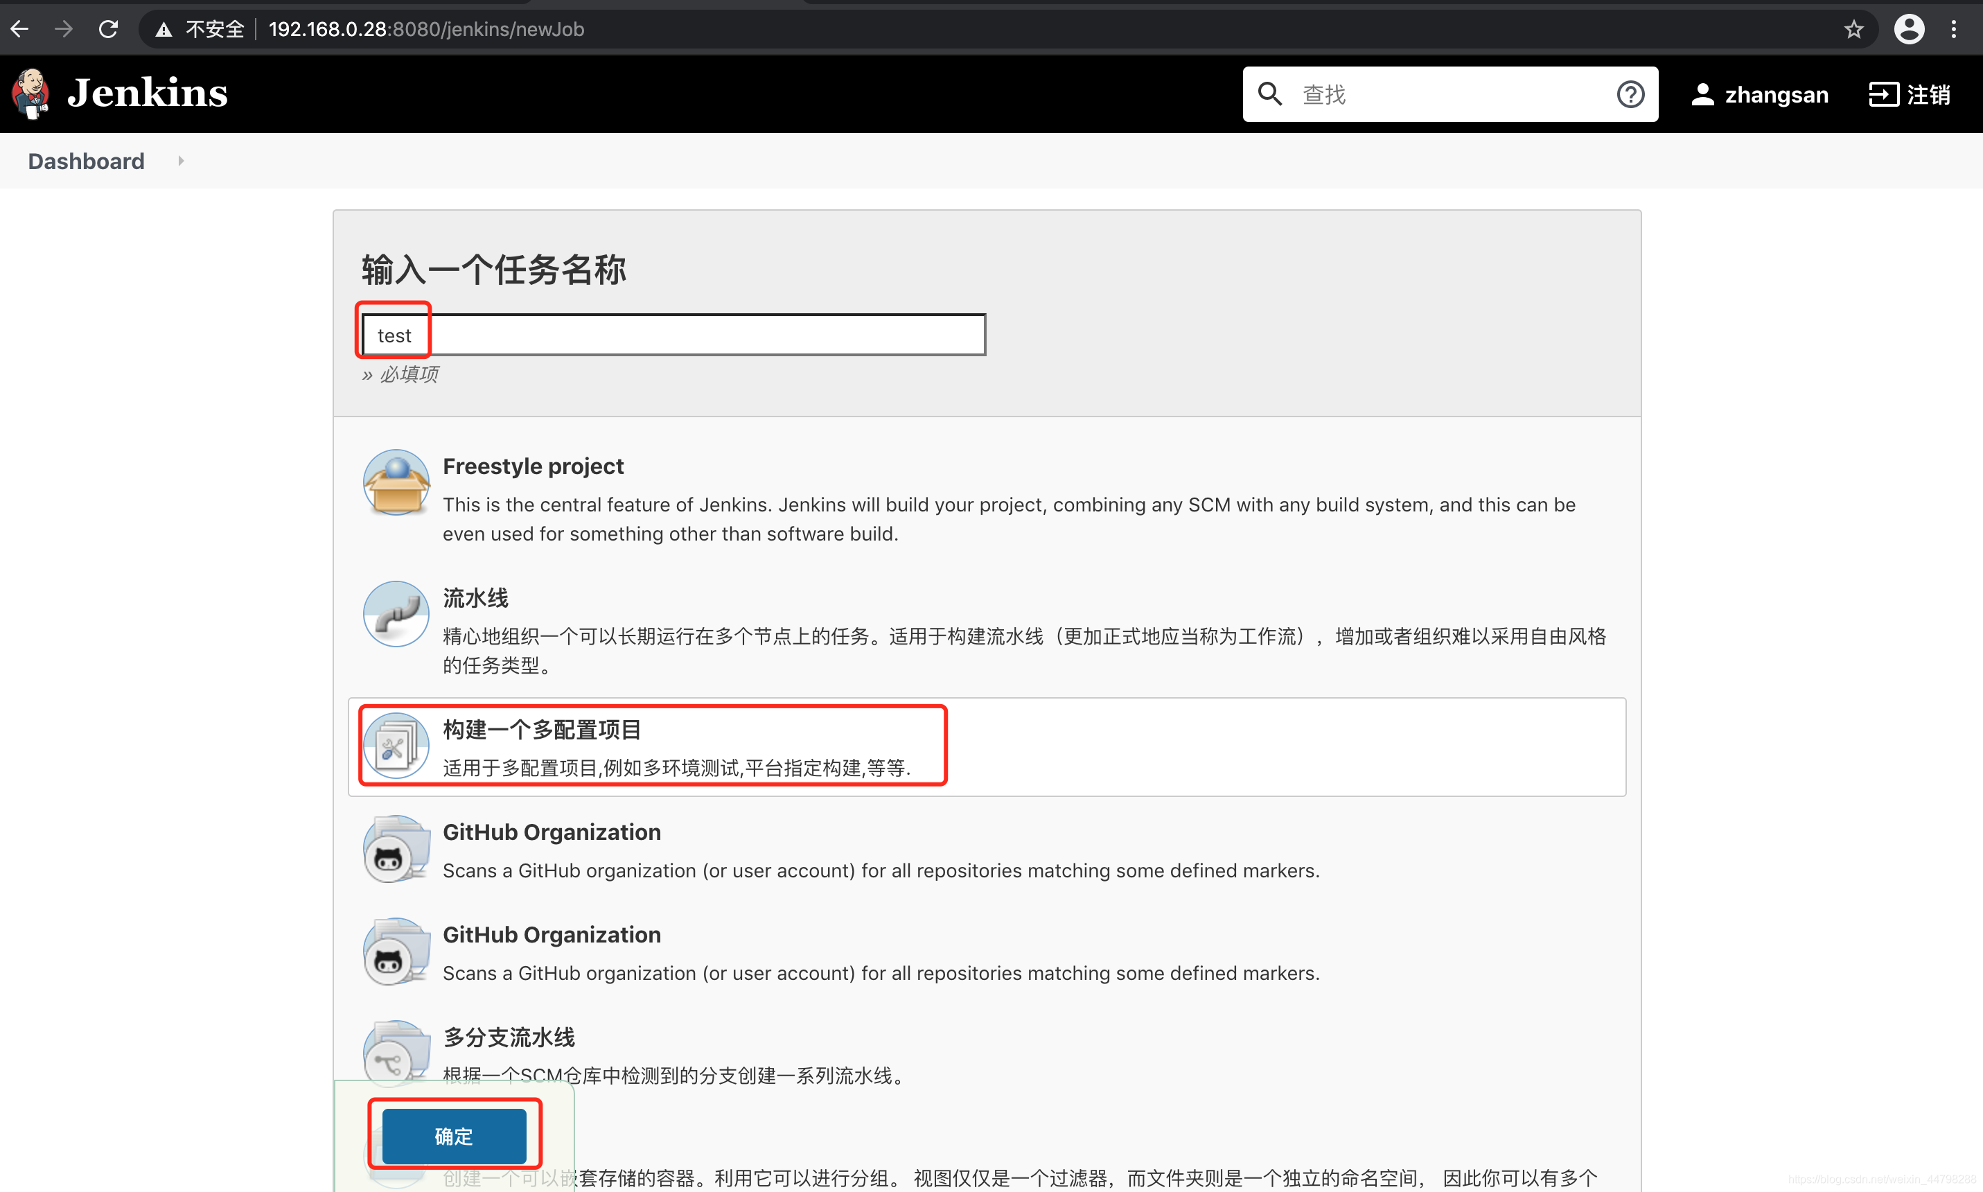The height and width of the screenshot is (1192, 1983).
Task: Select the 流水线 pipe icon
Action: coord(396,613)
